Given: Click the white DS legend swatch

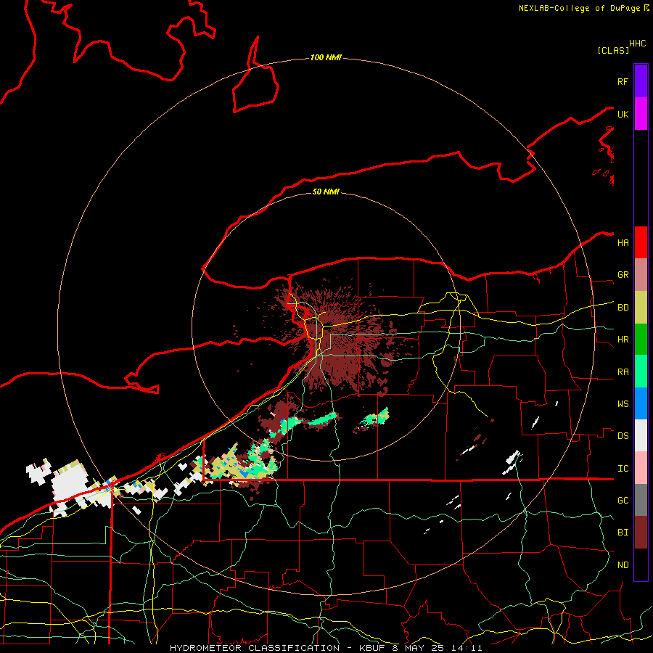Looking at the screenshot, I should pos(641,435).
